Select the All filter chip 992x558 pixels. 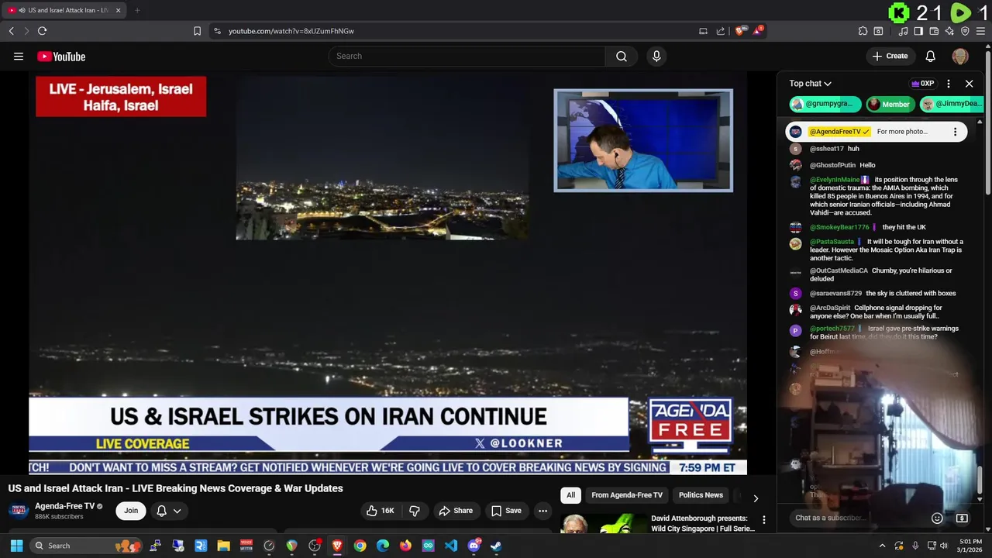[x=571, y=495]
